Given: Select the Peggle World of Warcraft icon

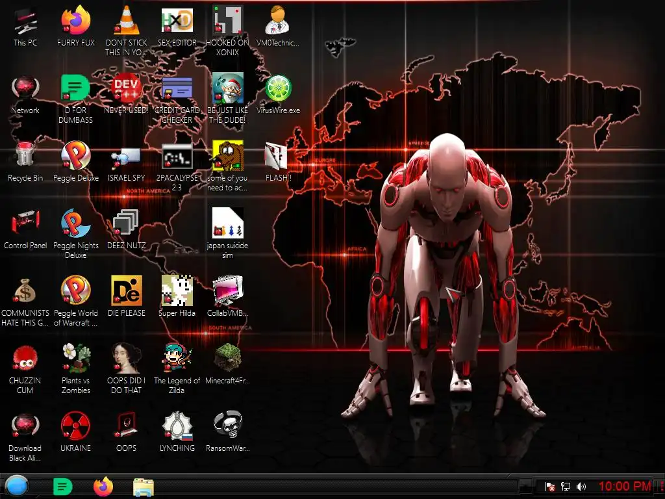Looking at the screenshot, I should tap(75, 290).
